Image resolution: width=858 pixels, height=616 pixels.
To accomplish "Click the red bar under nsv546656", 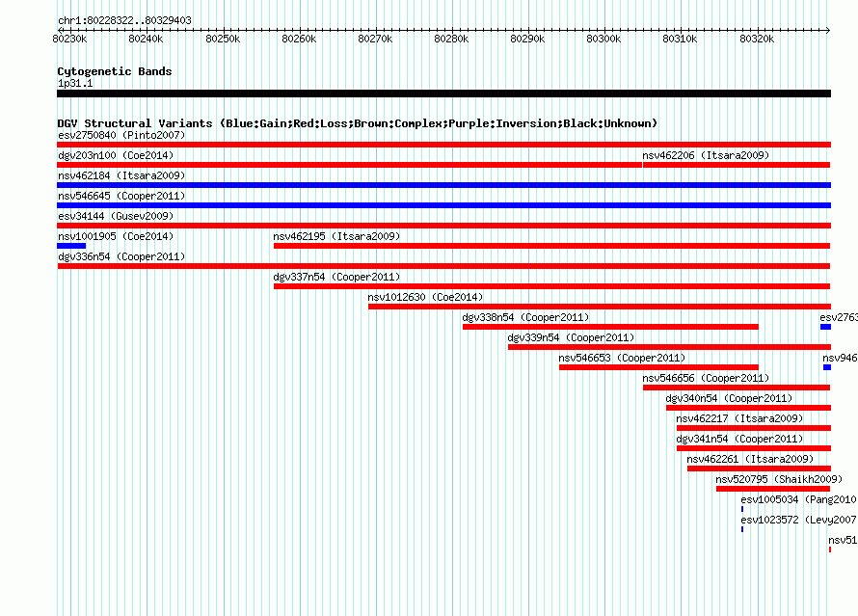I will [x=737, y=388].
